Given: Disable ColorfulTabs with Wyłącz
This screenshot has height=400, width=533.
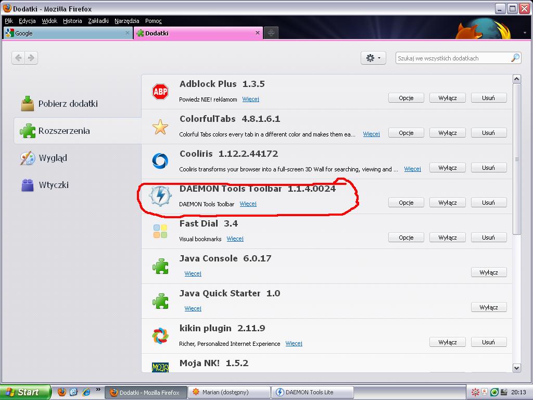Looking at the screenshot, I should (x=447, y=133).
